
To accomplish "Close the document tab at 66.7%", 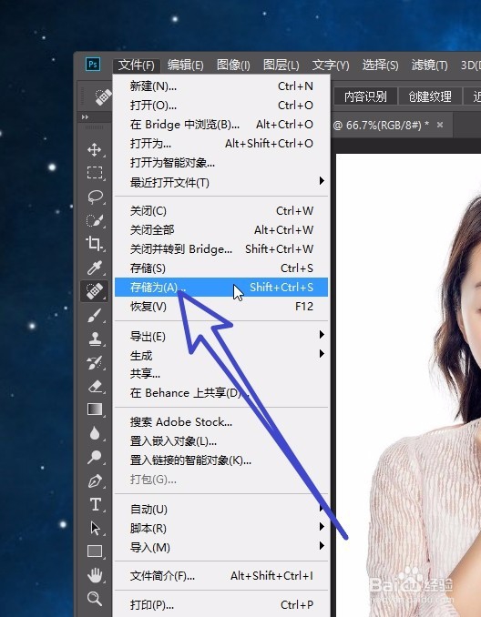I will click(440, 126).
